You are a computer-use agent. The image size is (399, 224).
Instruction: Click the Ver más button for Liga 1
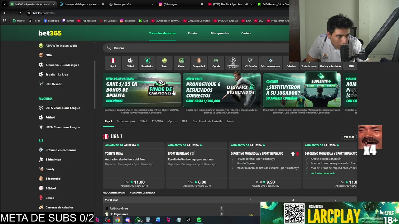[x=349, y=137]
